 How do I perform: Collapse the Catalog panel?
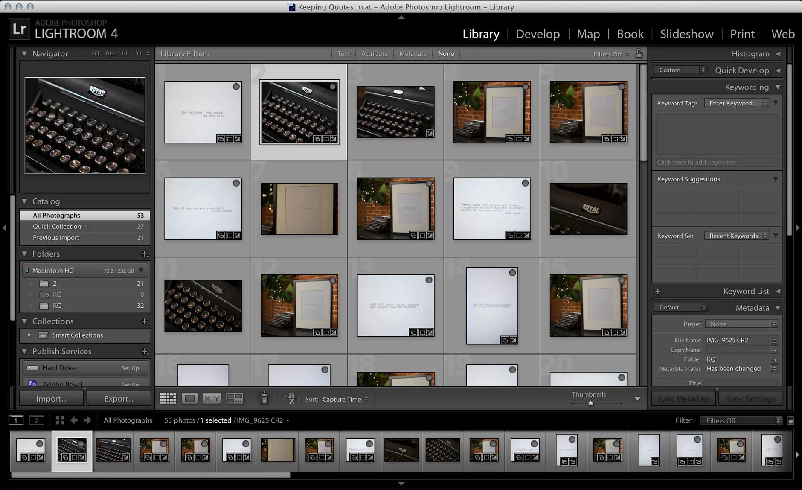coord(24,201)
